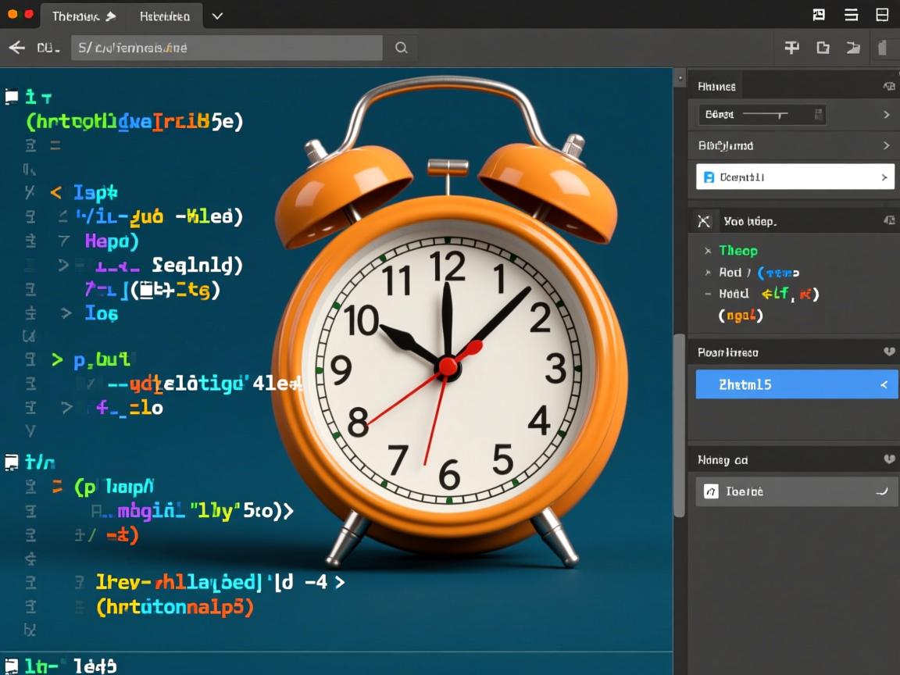Click the hamburger menu icon in title bar

click(852, 15)
